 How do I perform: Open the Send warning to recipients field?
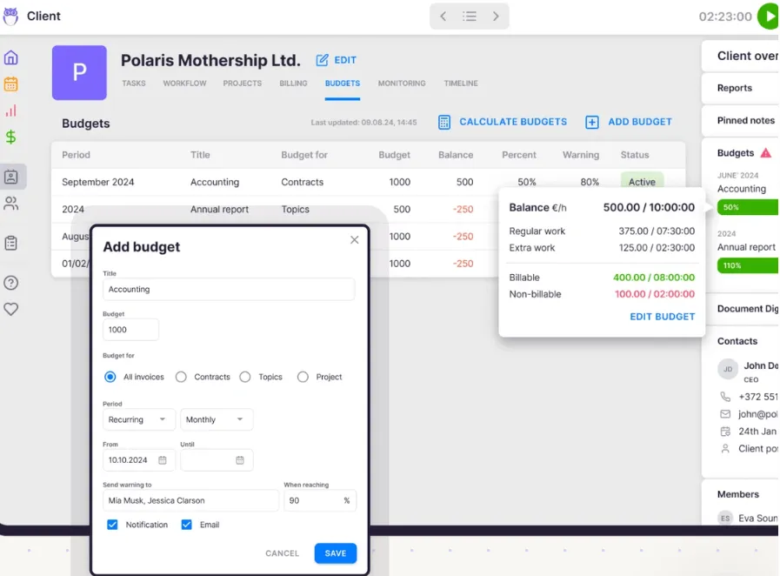click(x=190, y=501)
